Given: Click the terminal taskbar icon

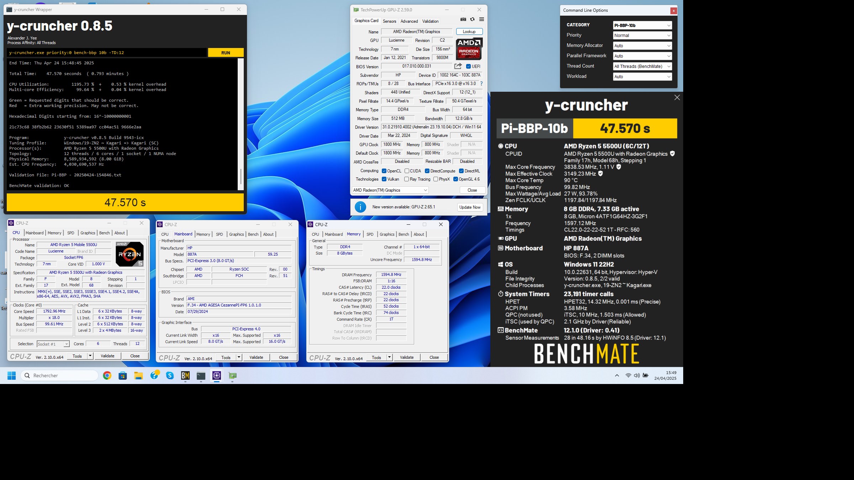Looking at the screenshot, I should [x=201, y=375].
